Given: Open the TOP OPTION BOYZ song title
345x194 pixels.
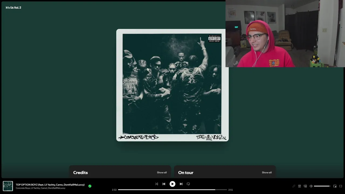Looking at the screenshot, I should click(50, 185).
